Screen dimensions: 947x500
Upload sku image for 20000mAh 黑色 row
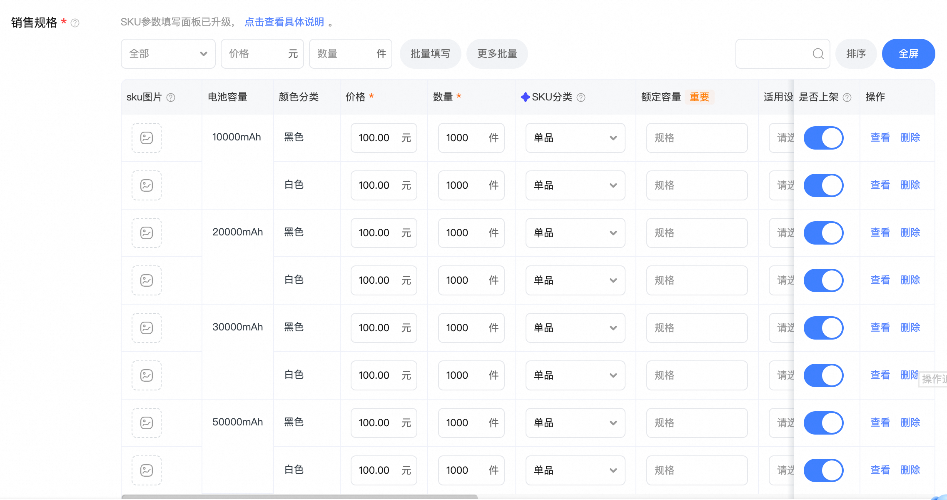(147, 233)
